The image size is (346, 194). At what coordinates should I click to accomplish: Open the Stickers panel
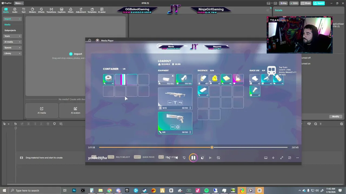tap(32, 10)
